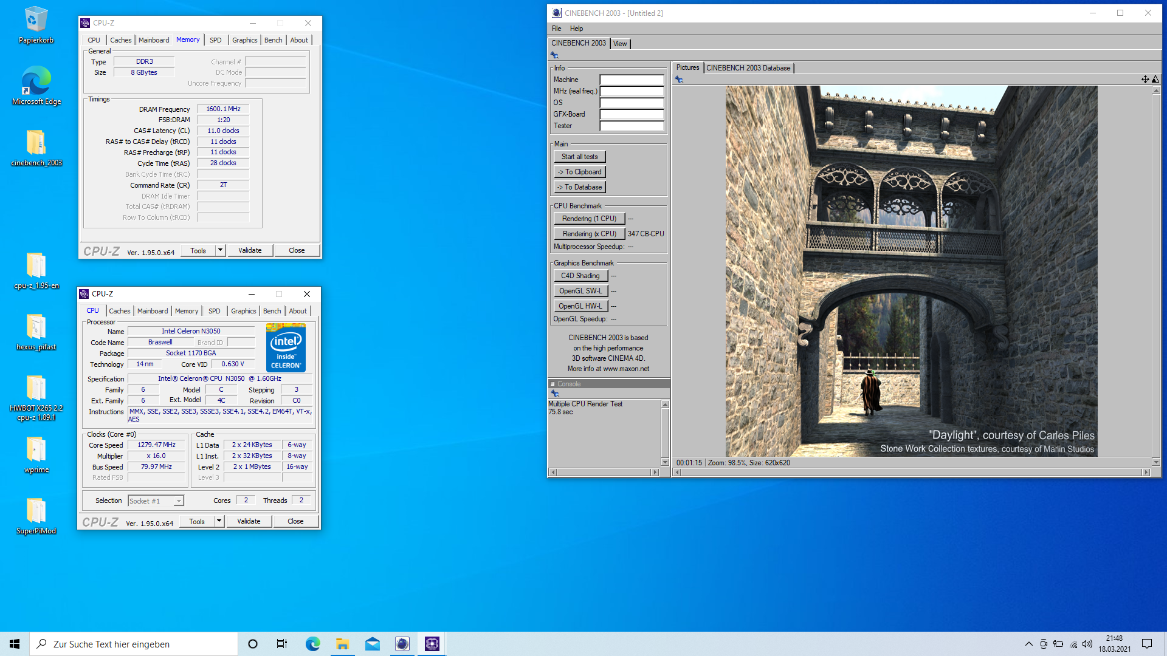
Task: Click Close in the CPU tab CPU-Z window
Action: pyautogui.click(x=295, y=521)
